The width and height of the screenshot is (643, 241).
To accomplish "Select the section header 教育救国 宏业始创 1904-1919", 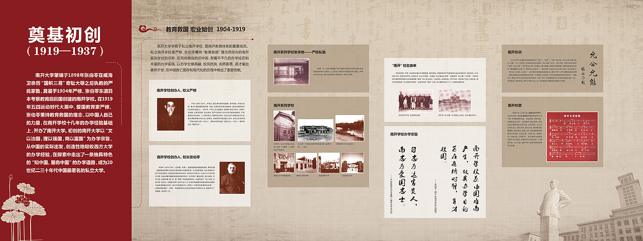I will click(x=205, y=29).
